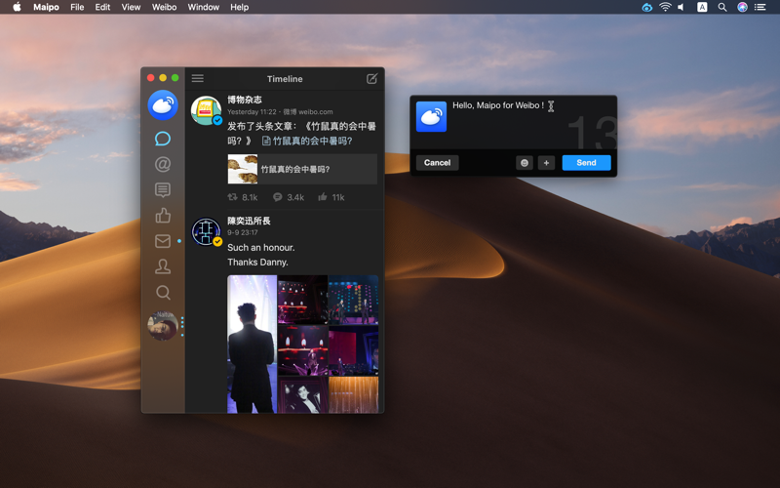Click the account avatar in compose window

[431, 116]
